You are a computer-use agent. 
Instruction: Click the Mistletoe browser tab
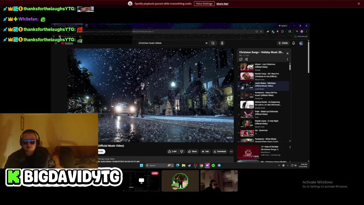coord(68,26)
